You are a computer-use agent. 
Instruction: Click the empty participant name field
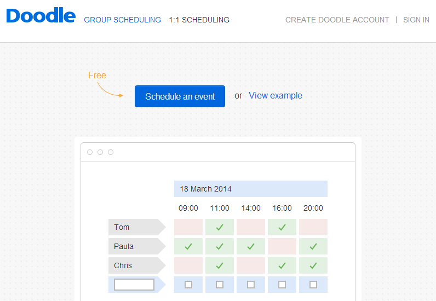point(134,285)
